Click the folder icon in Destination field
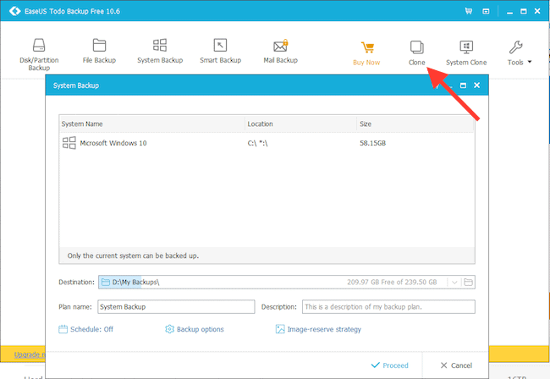The image size is (550, 379). pos(106,283)
